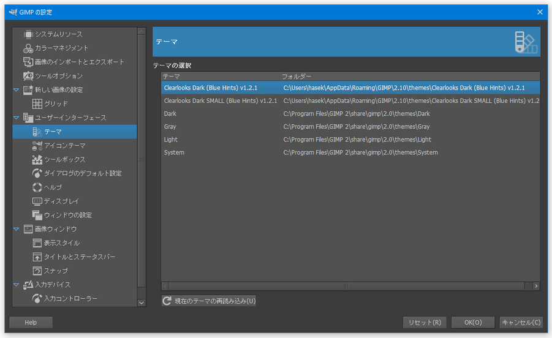Collapse the ユーザーインターフェース tree node
This screenshot has width=552, height=338.
(x=16, y=118)
